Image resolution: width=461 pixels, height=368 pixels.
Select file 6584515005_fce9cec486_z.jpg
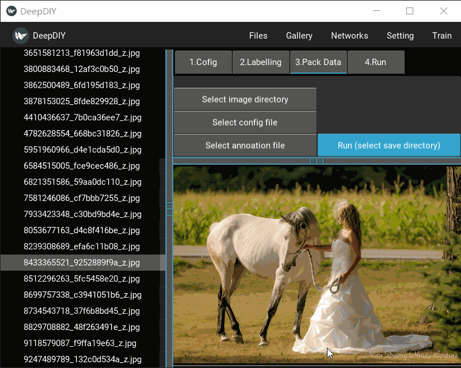pos(82,166)
